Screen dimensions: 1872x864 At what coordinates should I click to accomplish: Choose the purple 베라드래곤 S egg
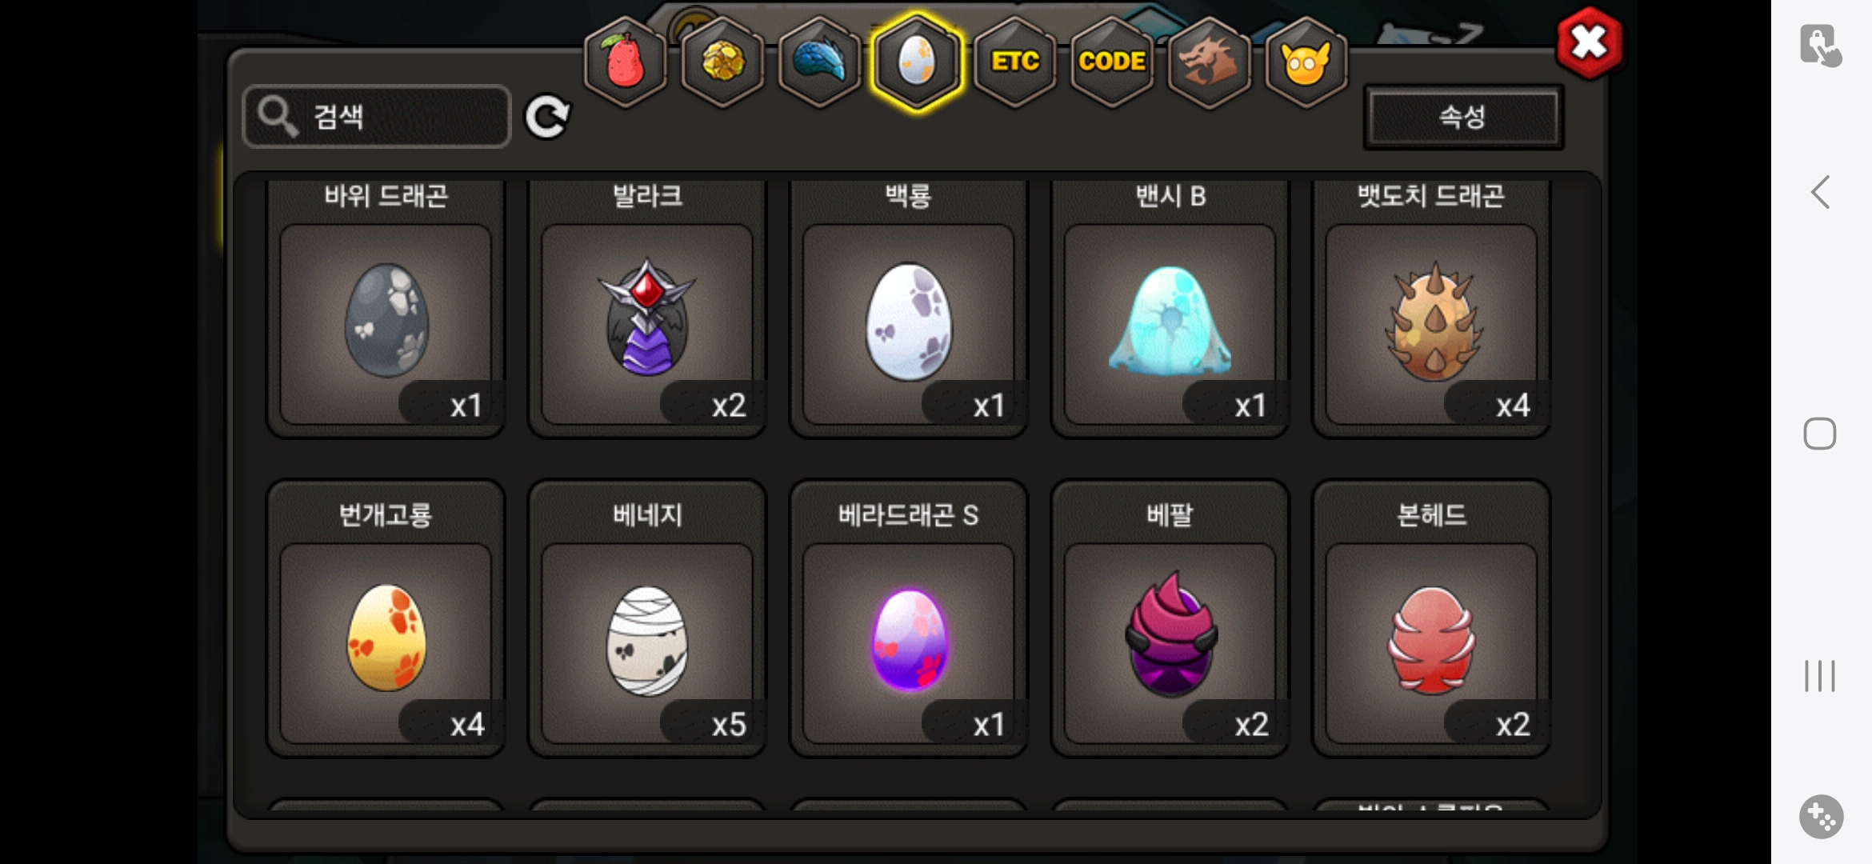(909, 618)
